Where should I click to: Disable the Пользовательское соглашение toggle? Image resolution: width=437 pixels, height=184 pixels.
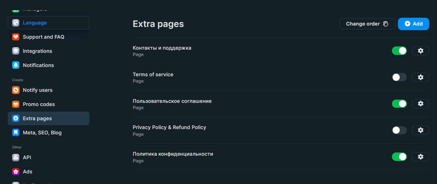pos(399,104)
